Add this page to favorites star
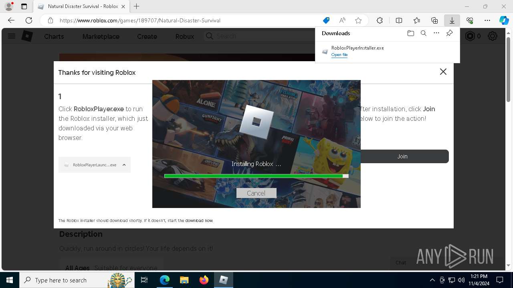 tap(358, 20)
